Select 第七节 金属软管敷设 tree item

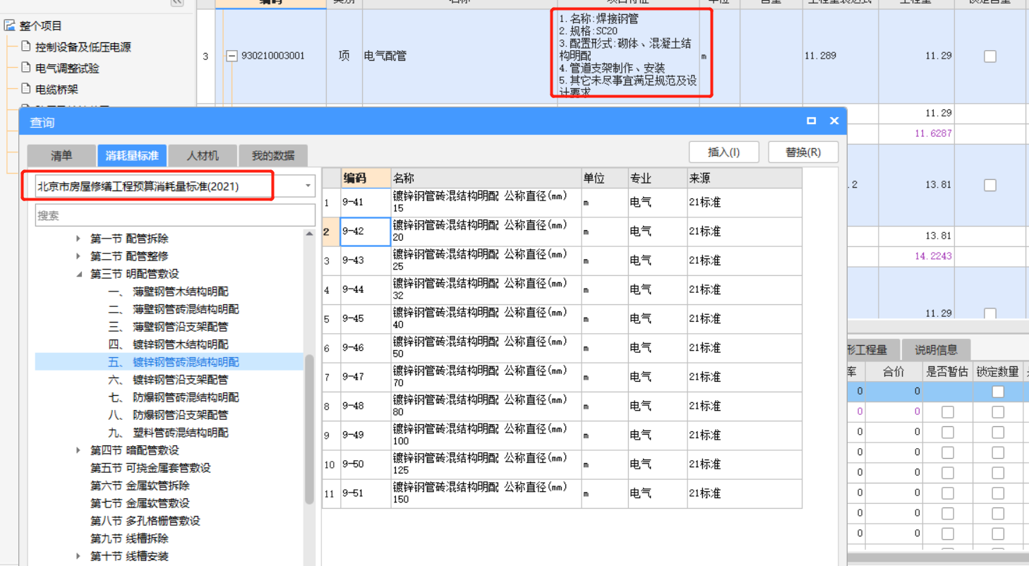[140, 503]
